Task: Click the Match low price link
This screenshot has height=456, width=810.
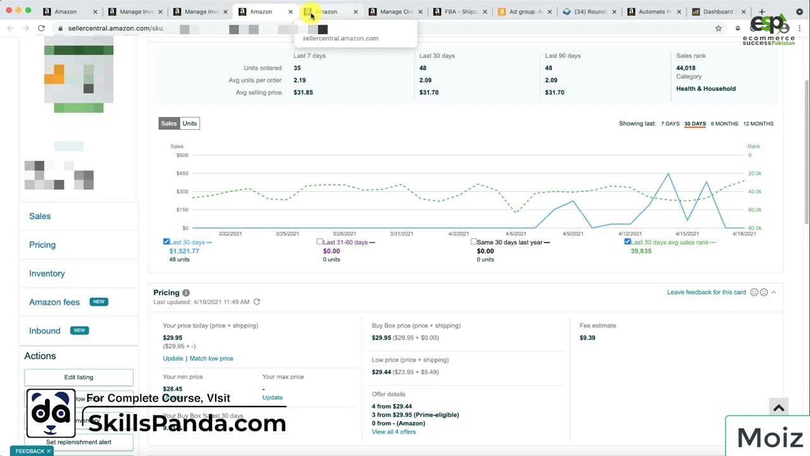Action: click(x=211, y=358)
